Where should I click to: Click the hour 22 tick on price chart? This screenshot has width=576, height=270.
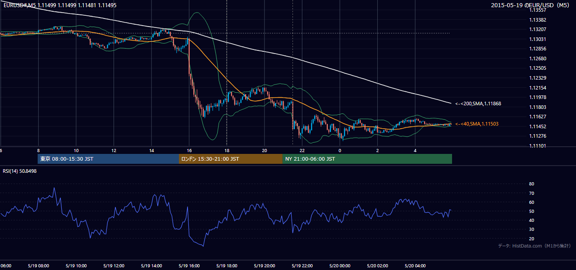[x=302, y=150]
